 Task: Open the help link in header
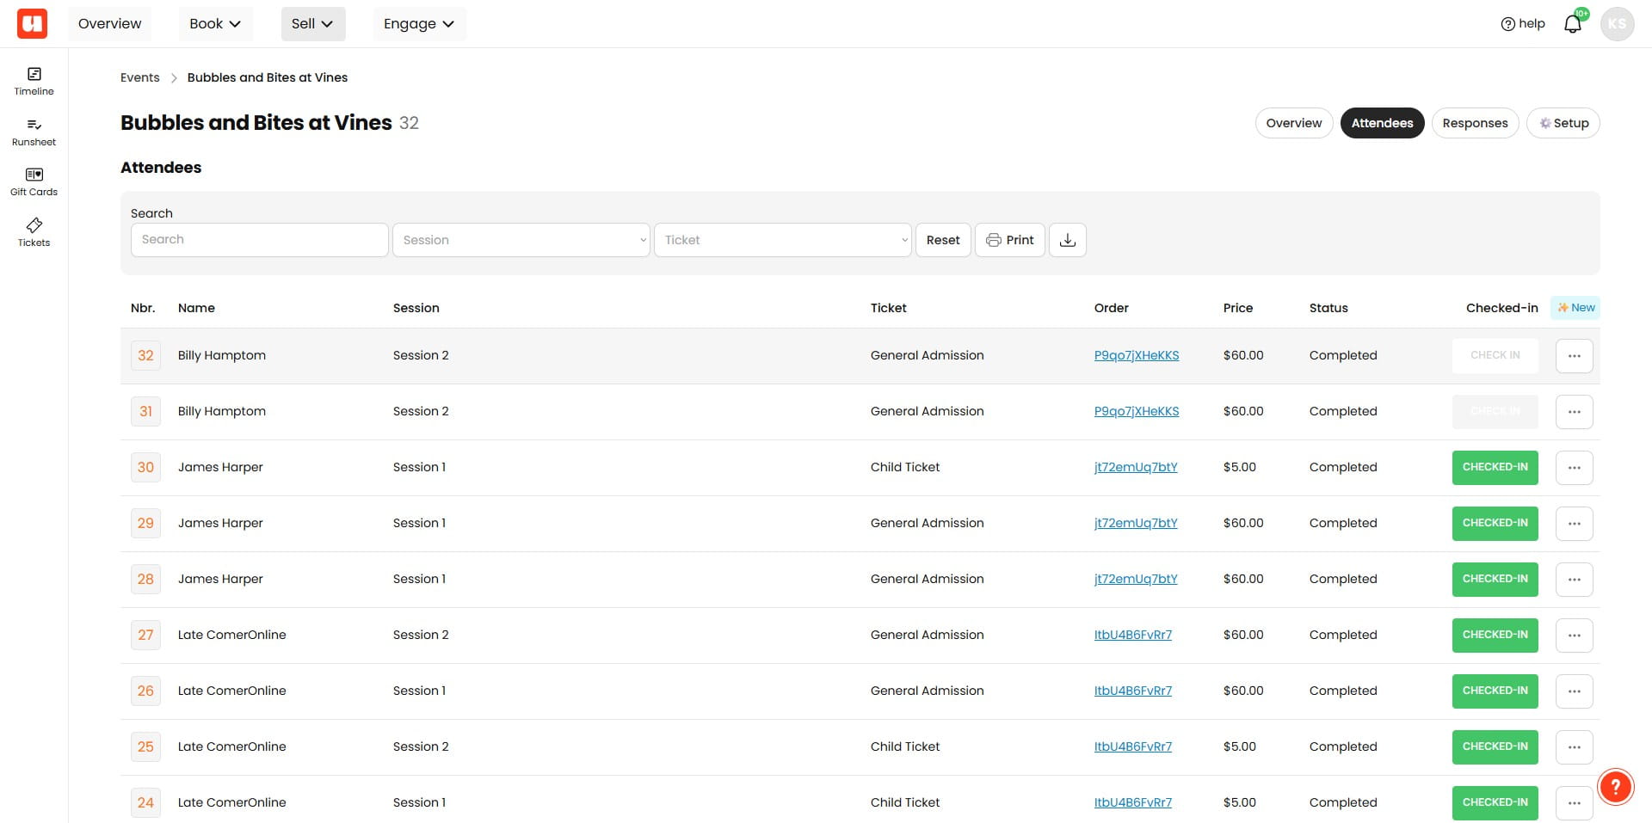point(1522,23)
